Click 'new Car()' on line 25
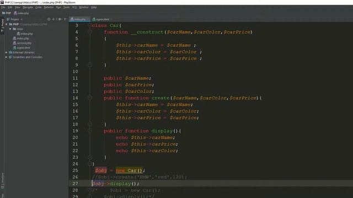The image size is (353, 198). pos(129,170)
